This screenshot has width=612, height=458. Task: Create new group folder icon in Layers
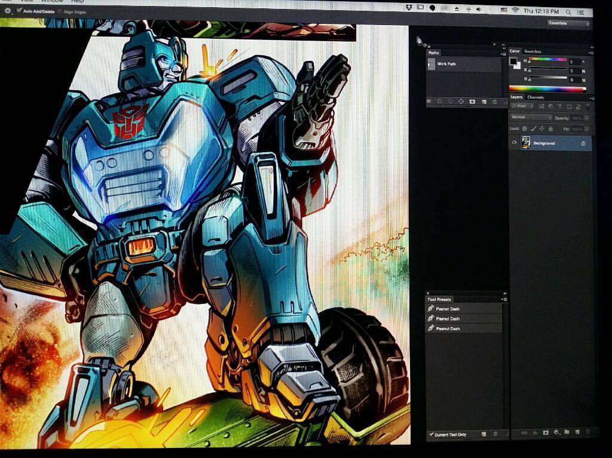[x=567, y=432]
